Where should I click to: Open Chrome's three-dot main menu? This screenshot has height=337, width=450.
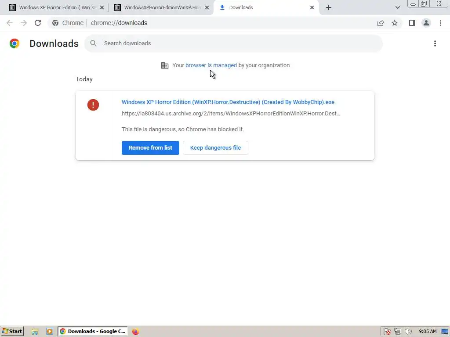point(440,23)
